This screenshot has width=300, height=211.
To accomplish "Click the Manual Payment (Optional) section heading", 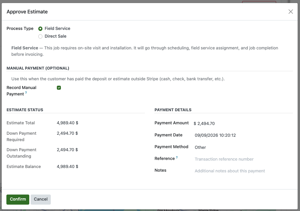I will pyautogui.click(x=38, y=68).
